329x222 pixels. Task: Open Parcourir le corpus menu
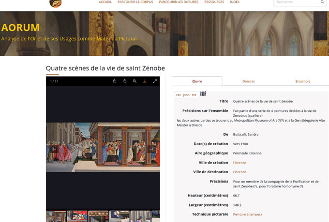click(135, 2)
